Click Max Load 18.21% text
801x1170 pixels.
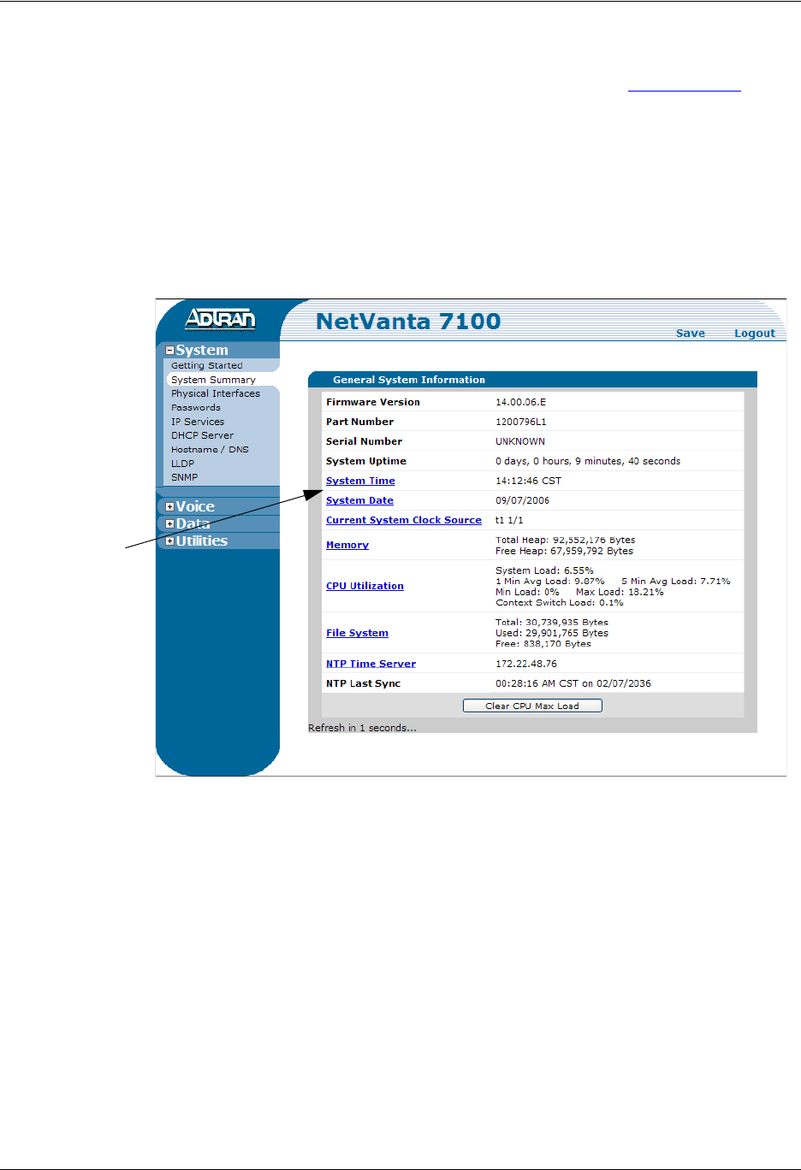620,592
